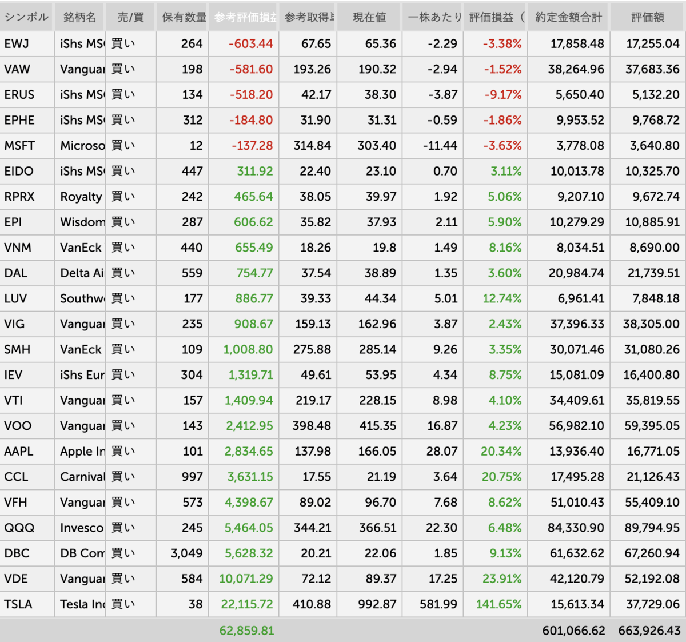Select the IEV symbol cell

click(27, 375)
